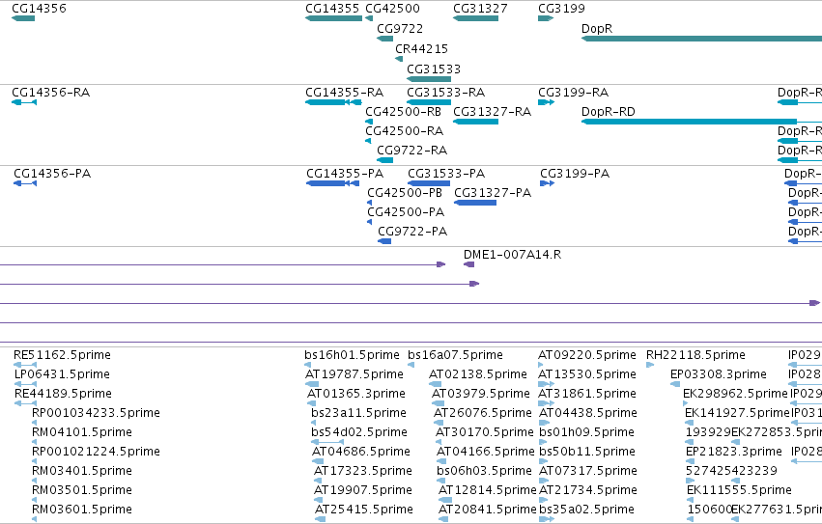This screenshot has width=822, height=524.
Task: Select the CG31327-PA protein label
Action: pyautogui.click(x=493, y=193)
